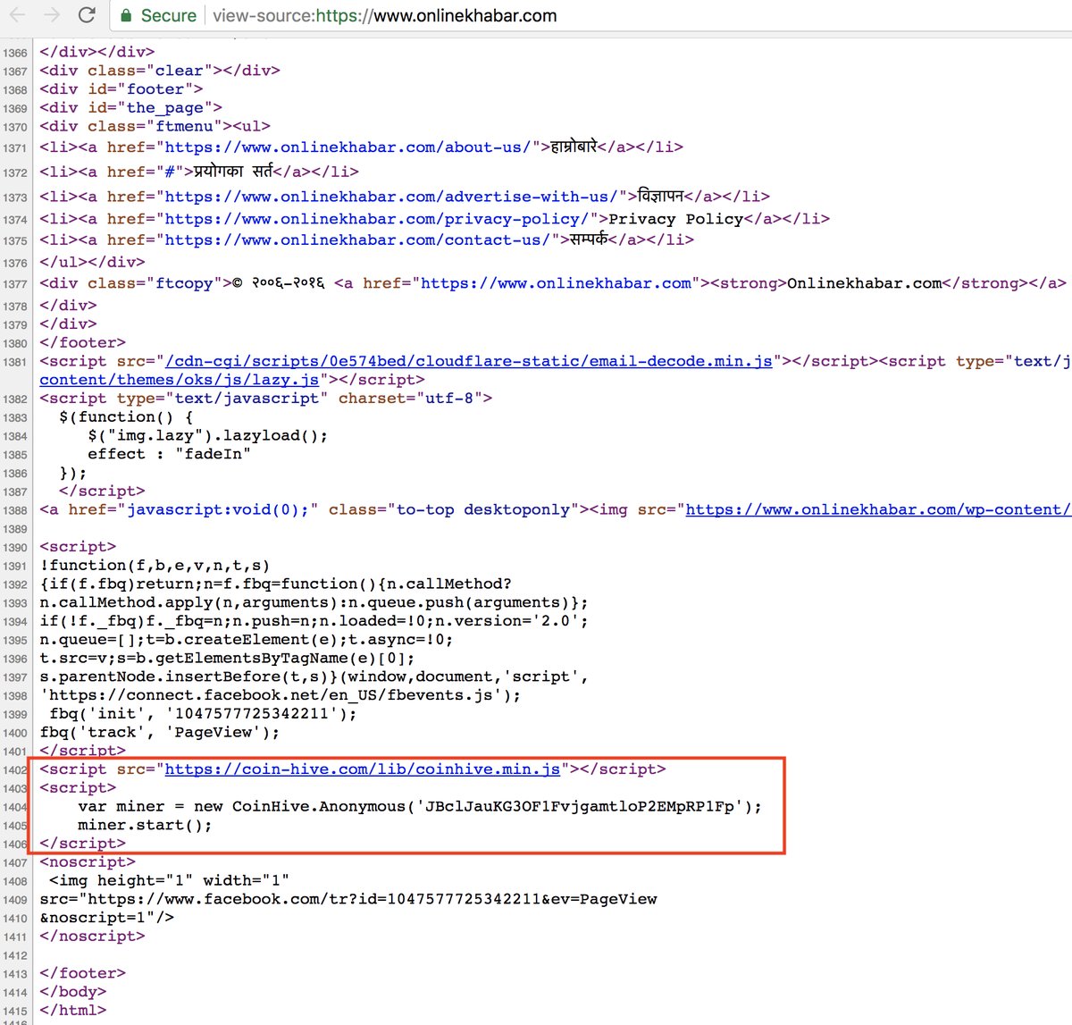The width and height of the screenshot is (1072, 1025).
Task: Click the facebook.com/tr src line
Action: click(x=348, y=899)
